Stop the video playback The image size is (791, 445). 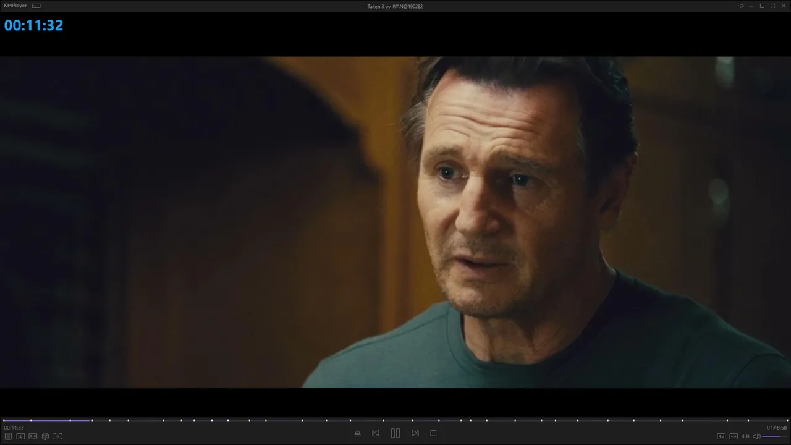(433, 433)
